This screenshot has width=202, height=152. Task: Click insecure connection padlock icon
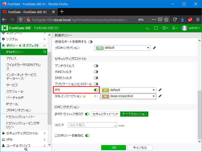28,20
